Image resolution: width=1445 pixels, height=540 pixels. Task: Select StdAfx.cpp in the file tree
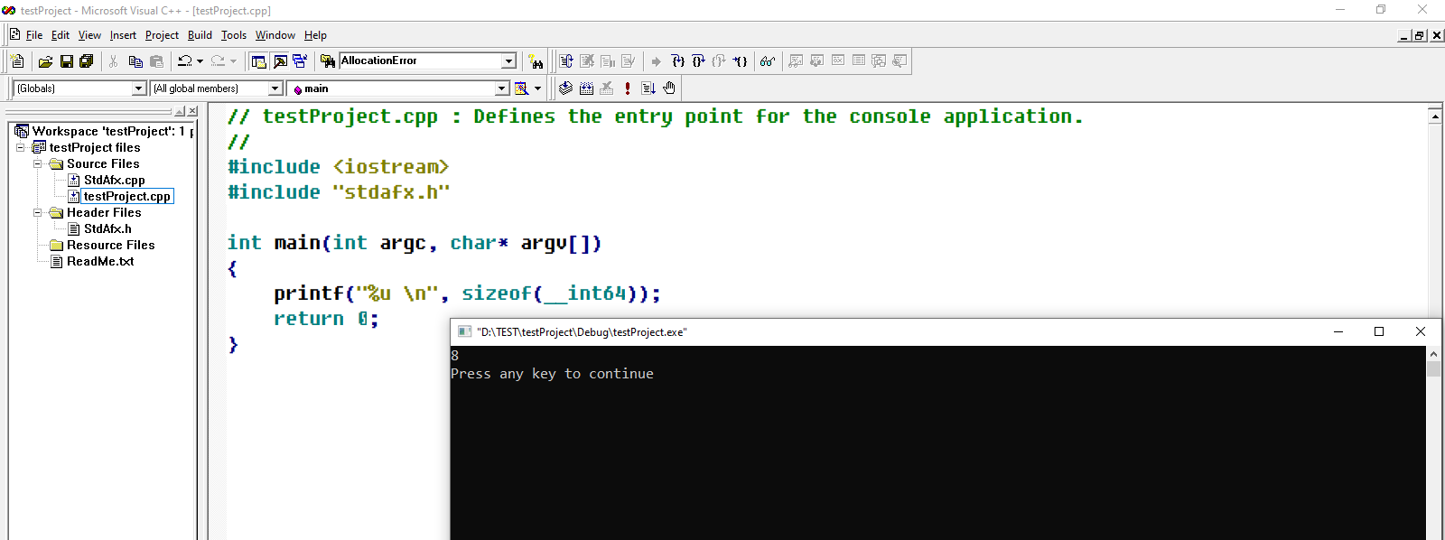[114, 180]
